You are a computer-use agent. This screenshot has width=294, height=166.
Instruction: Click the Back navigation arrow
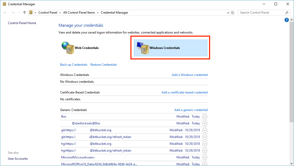coord(5,13)
